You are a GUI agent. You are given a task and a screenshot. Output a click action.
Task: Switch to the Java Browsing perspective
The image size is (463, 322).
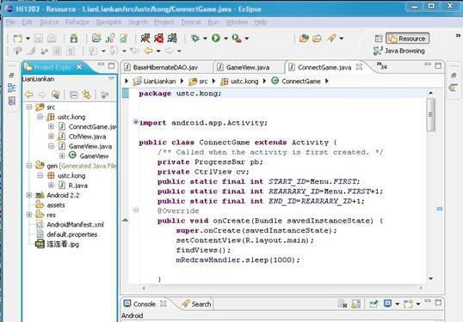399,51
